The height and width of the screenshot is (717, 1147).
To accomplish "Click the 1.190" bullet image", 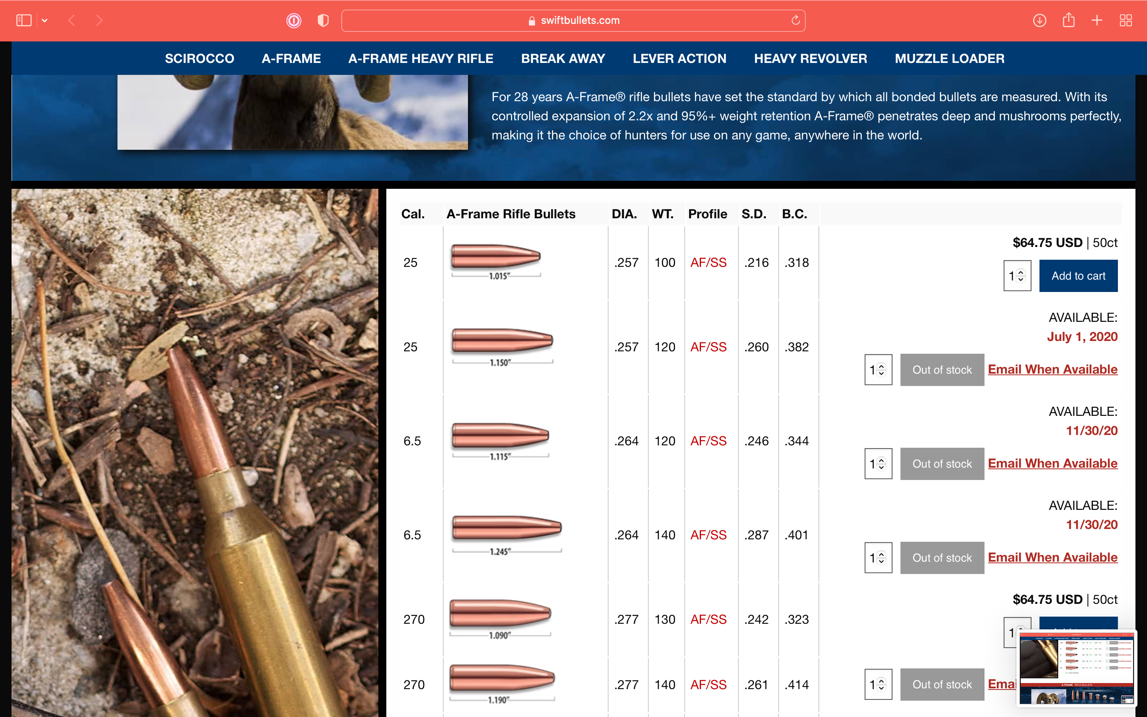I will (502, 684).
